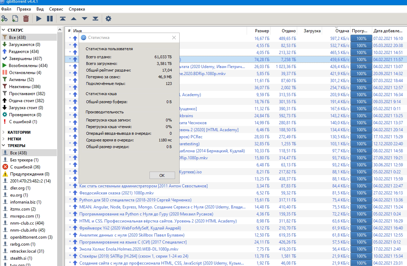
Task: Select torrent Как стать системным администратором
Action: click(x=143, y=186)
